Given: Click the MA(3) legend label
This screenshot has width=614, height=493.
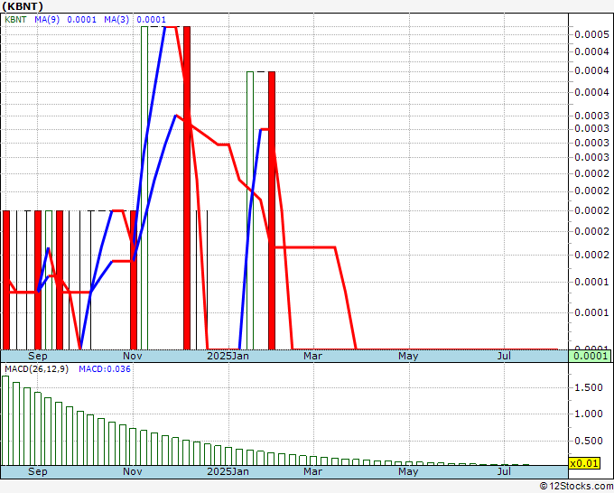Looking at the screenshot, I should tap(116, 20).
